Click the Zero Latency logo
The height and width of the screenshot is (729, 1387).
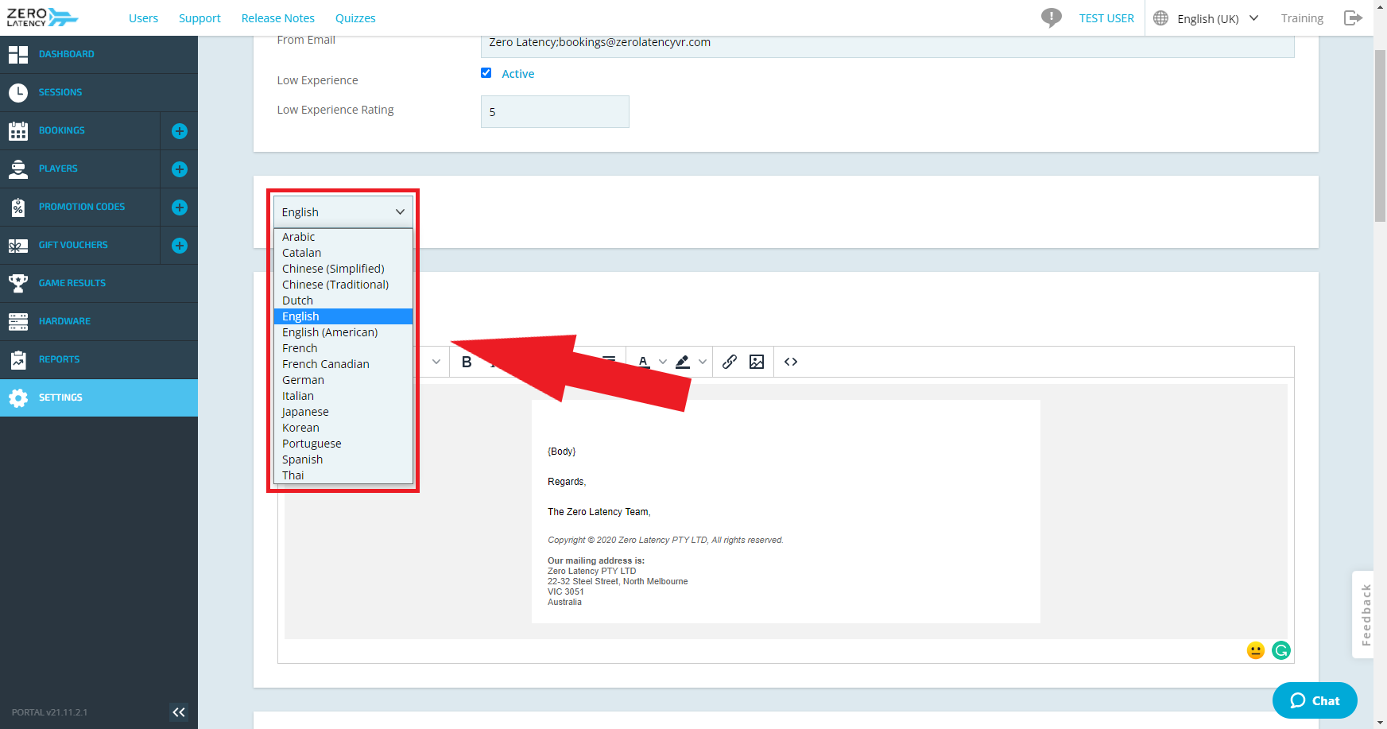coord(42,17)
